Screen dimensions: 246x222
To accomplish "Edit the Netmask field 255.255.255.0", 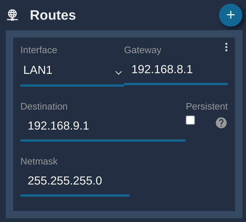I will tap(75, 181).
